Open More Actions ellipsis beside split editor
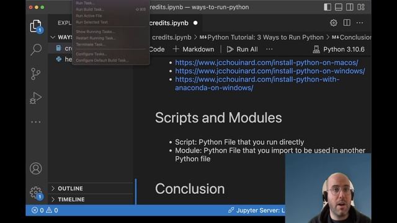The width and height of the screenshot is (397, 223). [360, 23]
